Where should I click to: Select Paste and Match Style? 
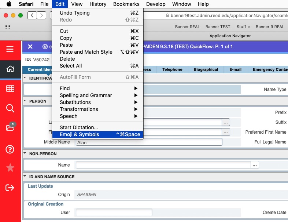coord(86,52)
